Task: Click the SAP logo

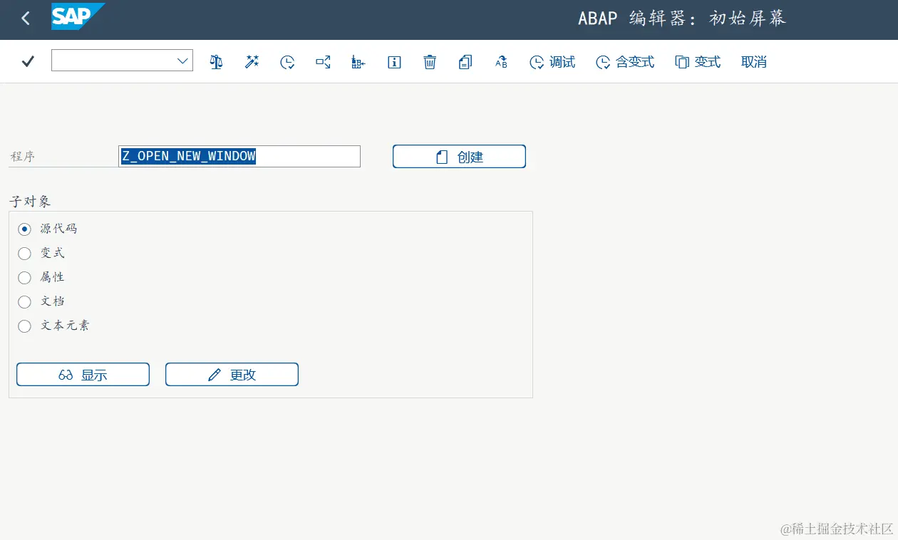Action: (x=77, y=16)
